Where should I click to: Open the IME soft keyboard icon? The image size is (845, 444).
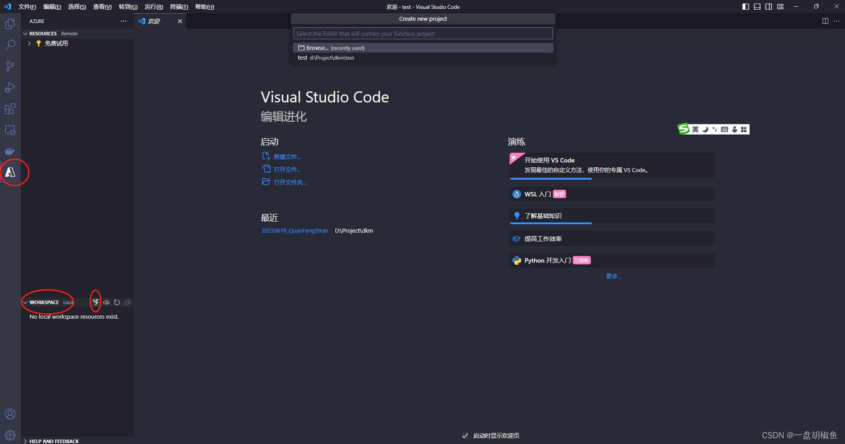(x=725, y=129)
